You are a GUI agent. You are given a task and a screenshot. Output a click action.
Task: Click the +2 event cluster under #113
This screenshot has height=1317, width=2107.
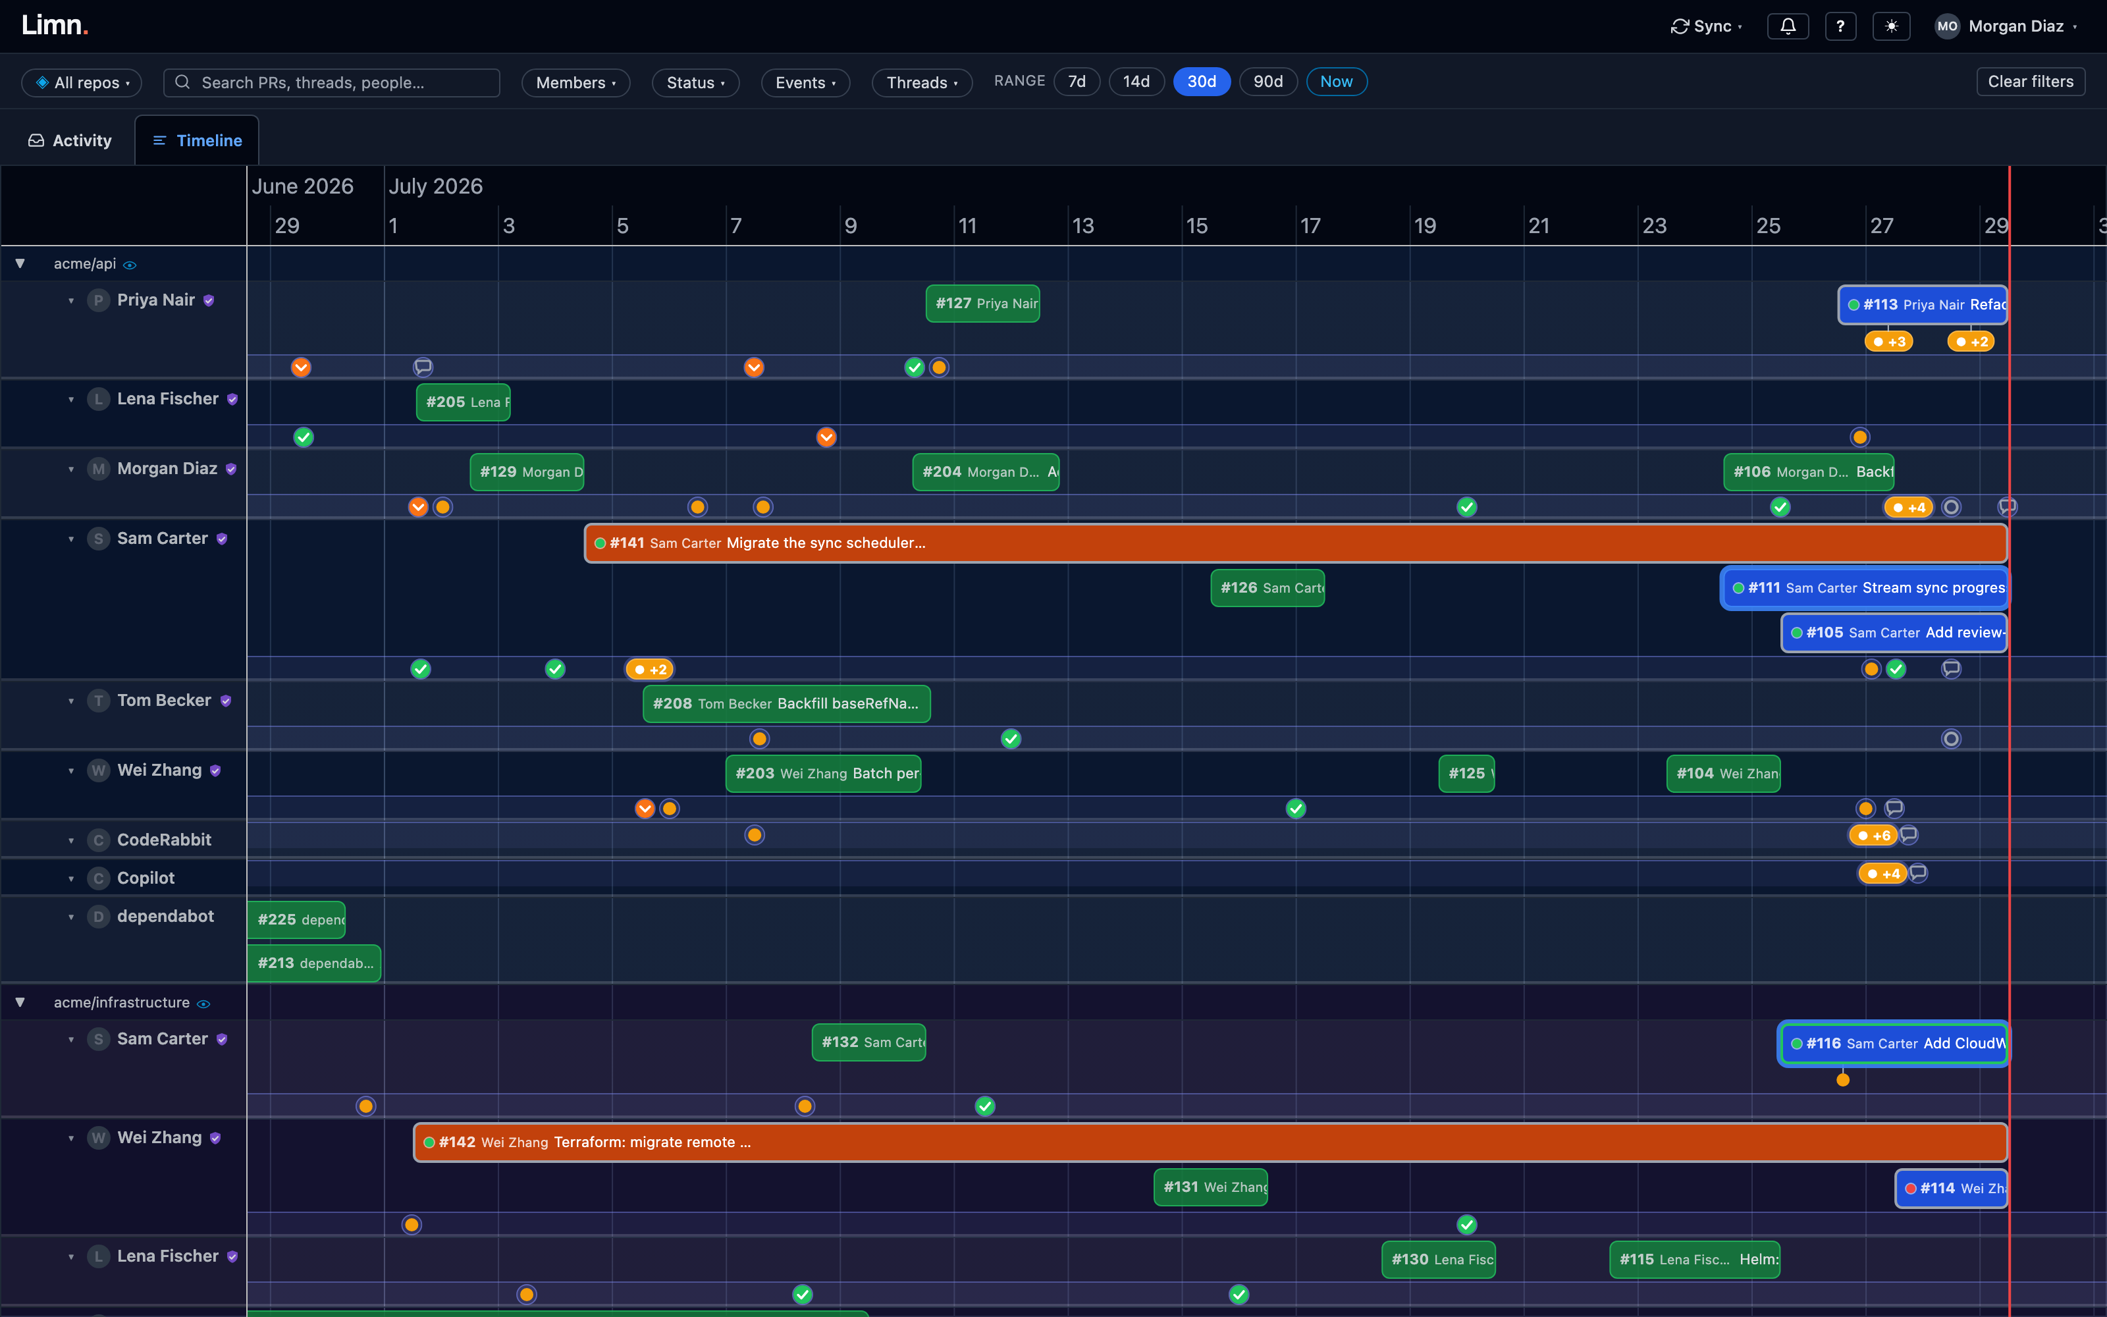pos(1971,342)
